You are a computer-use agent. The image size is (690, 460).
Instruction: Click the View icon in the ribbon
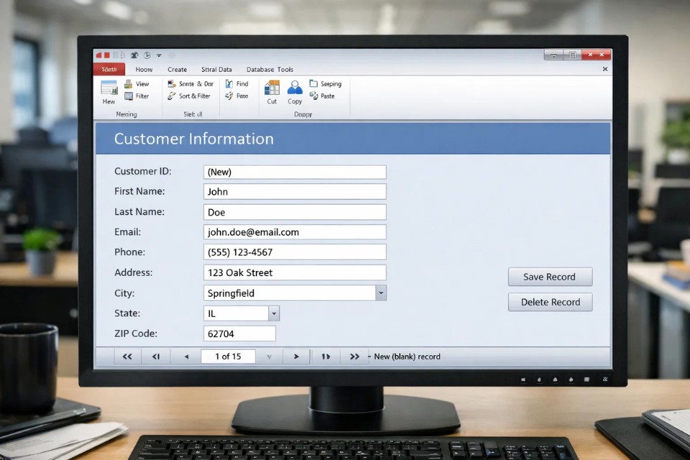pyautogui.click(x=129, y=84)
